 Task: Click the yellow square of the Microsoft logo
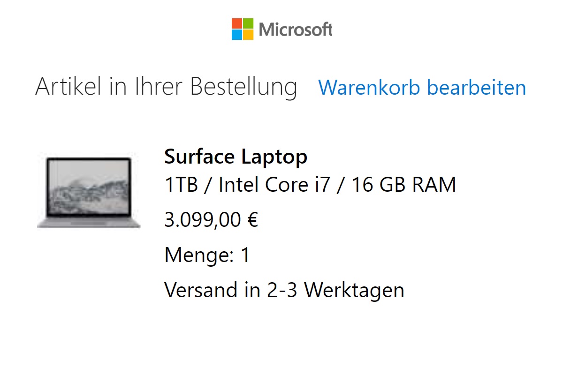click(248, 35)
